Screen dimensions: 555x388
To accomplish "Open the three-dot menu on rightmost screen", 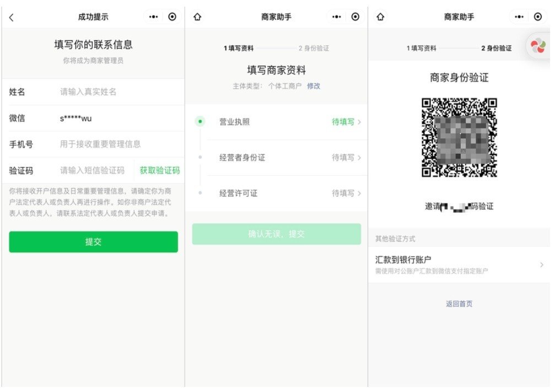I will [x=519, y=17].
